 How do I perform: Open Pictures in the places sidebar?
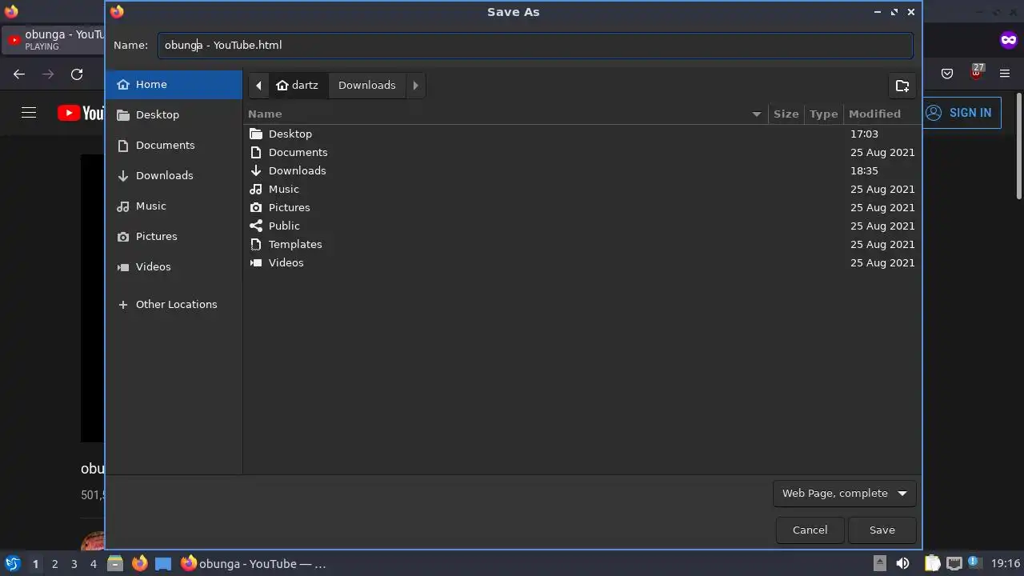[x=174, y=236]
